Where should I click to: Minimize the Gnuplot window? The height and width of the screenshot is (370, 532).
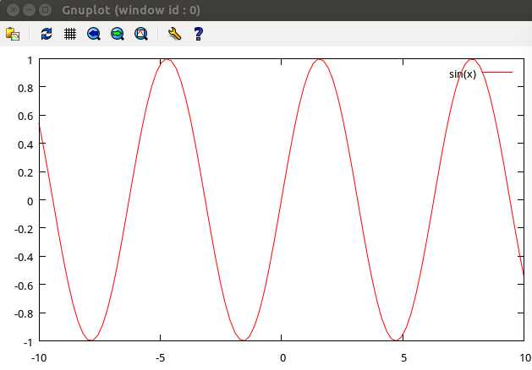click(29, 10)
